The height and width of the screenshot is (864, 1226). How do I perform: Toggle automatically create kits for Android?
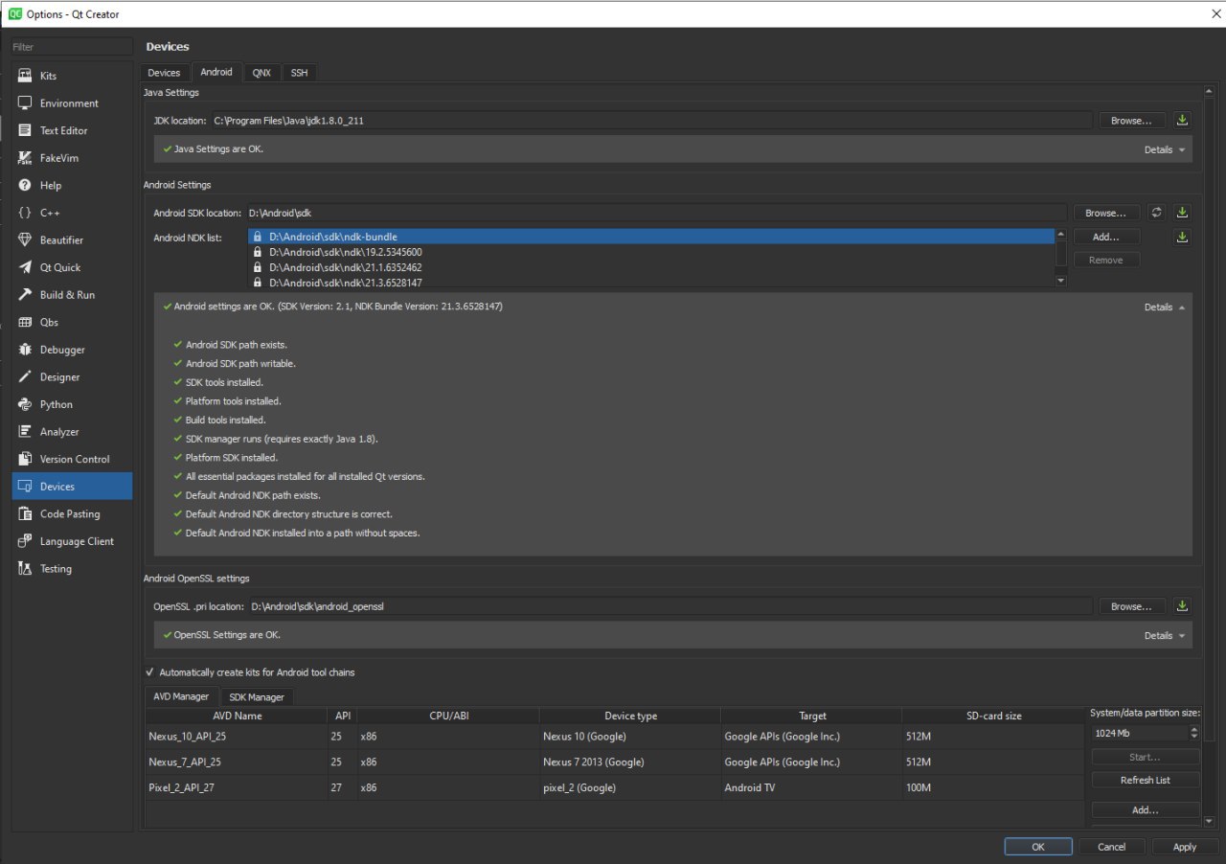pos(249,672)
